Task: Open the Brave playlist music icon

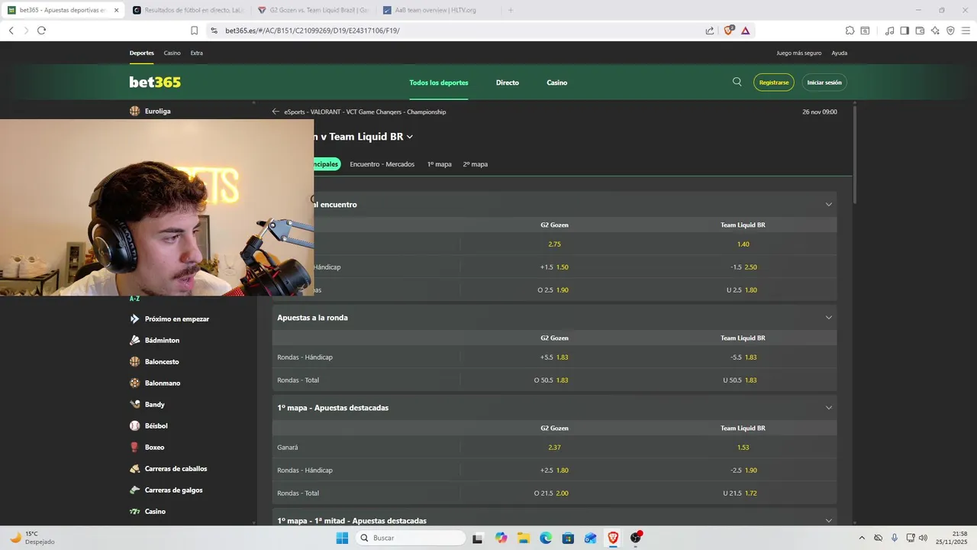Action: click(889, 31)
